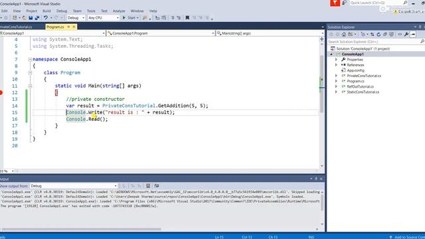Select RefOutTutorial.cs in Solution Explorer

point(360,87)
